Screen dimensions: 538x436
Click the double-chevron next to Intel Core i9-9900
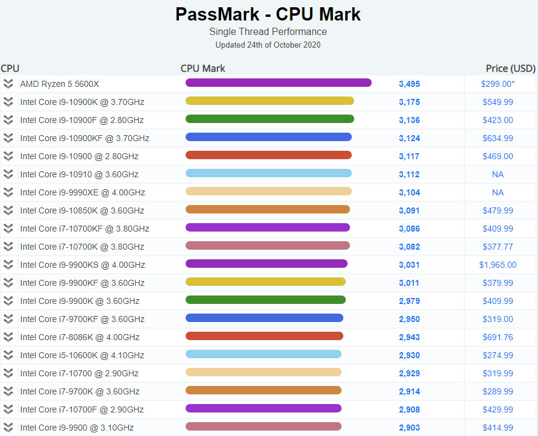point(8,428)
